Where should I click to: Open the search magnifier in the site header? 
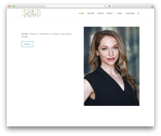pyautogui.click(x=138, y=13)
